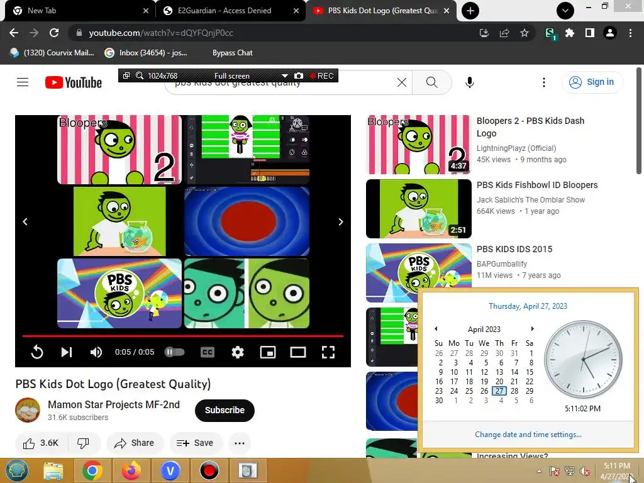The image size is (644, 483).
Task: Open the Chrome profile avatar
Action: [610, 33]
